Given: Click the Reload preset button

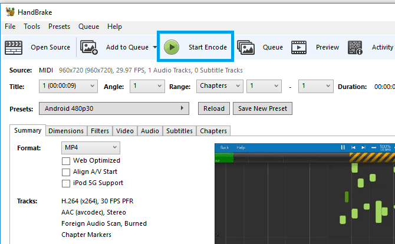Looking at the screenshot, I should 214,108.
